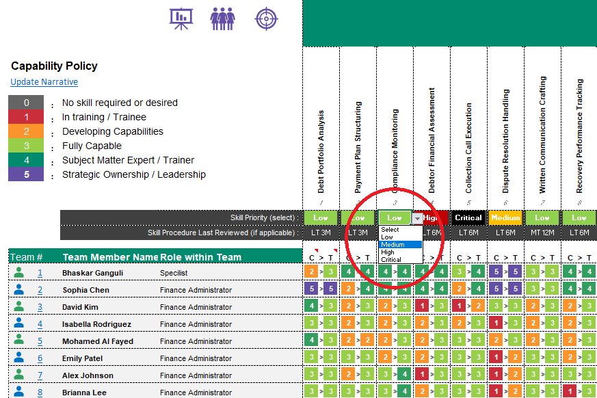Open team member link number 7
Image resolution: width=597 pixels, height=398 pixels.
pos(40,375)
